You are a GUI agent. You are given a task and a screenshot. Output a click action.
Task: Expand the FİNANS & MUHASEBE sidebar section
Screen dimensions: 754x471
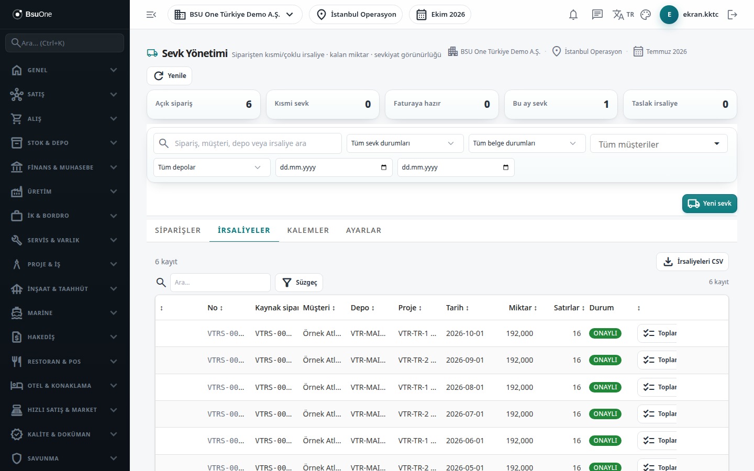(65, 167)
